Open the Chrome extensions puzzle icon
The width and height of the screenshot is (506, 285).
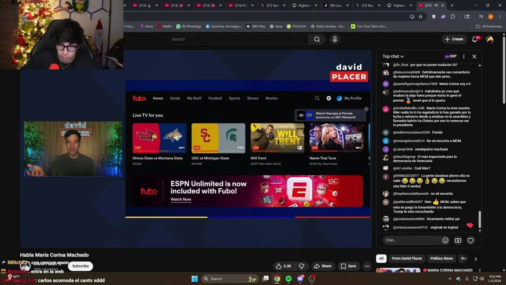(x=453, y=17)
